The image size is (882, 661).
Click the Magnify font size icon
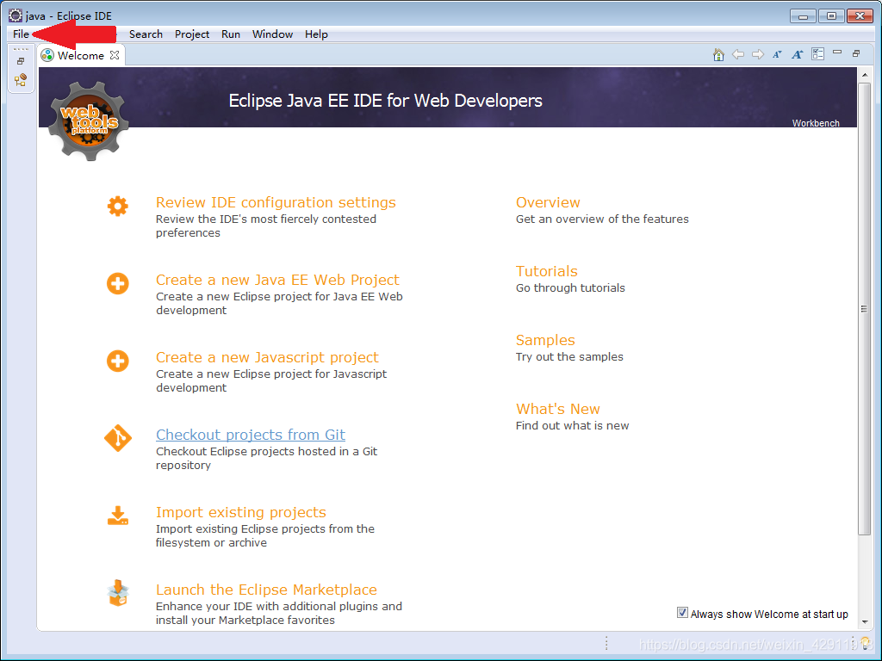[x=797, y=54]
